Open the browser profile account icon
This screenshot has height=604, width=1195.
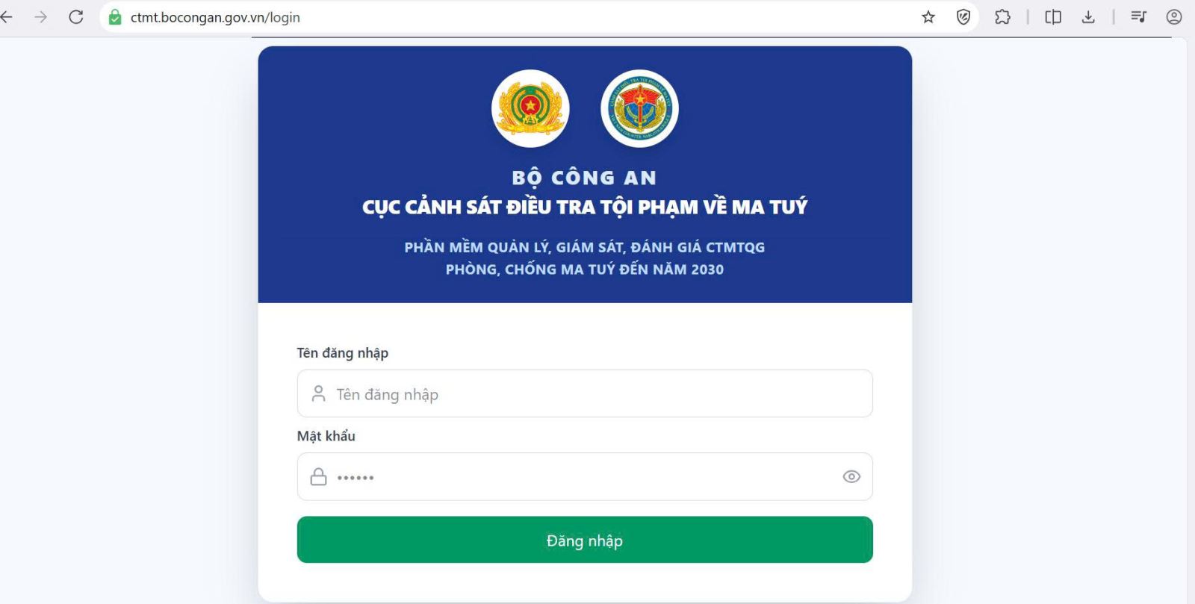1174,16
